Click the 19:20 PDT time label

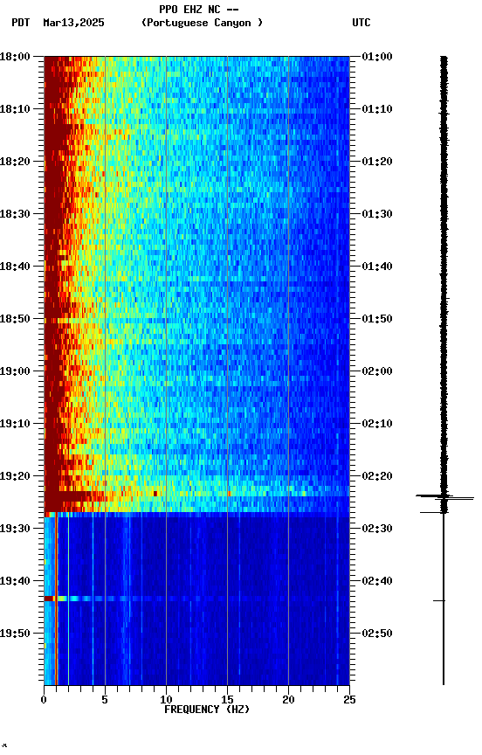tap(15, 476)
